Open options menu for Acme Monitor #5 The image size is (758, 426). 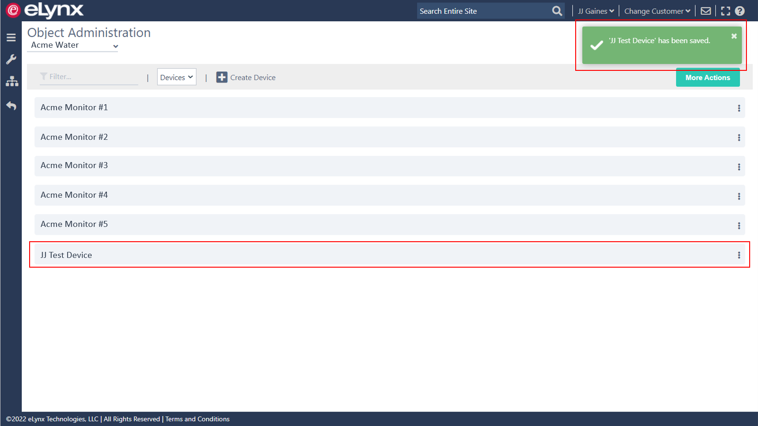click(x=739, y=226)
